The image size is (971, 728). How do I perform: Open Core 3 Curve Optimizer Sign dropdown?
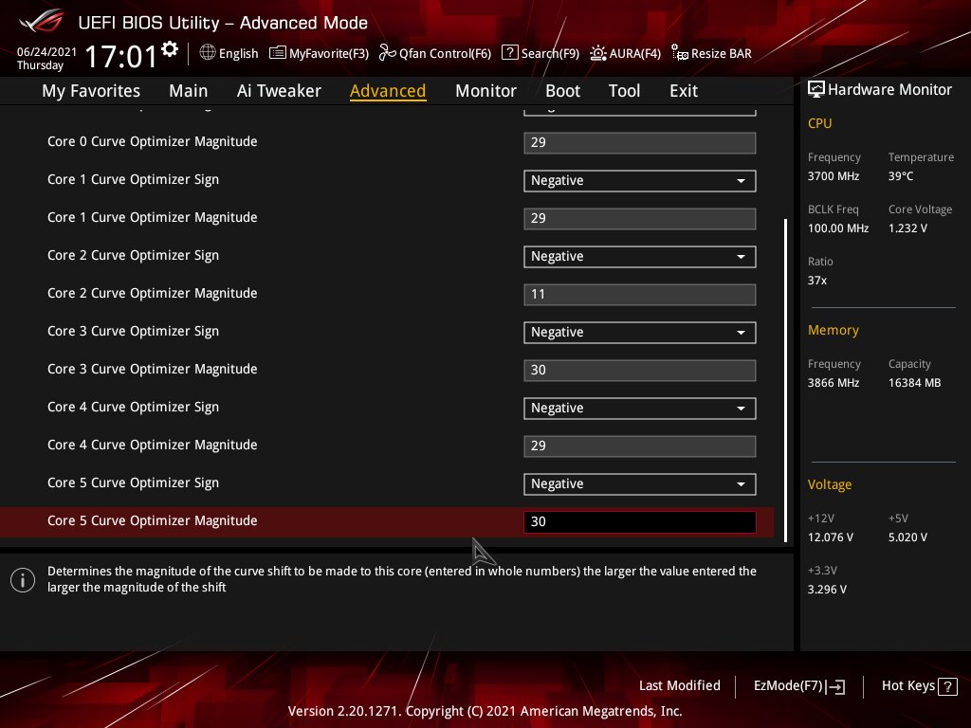[640, 333]
